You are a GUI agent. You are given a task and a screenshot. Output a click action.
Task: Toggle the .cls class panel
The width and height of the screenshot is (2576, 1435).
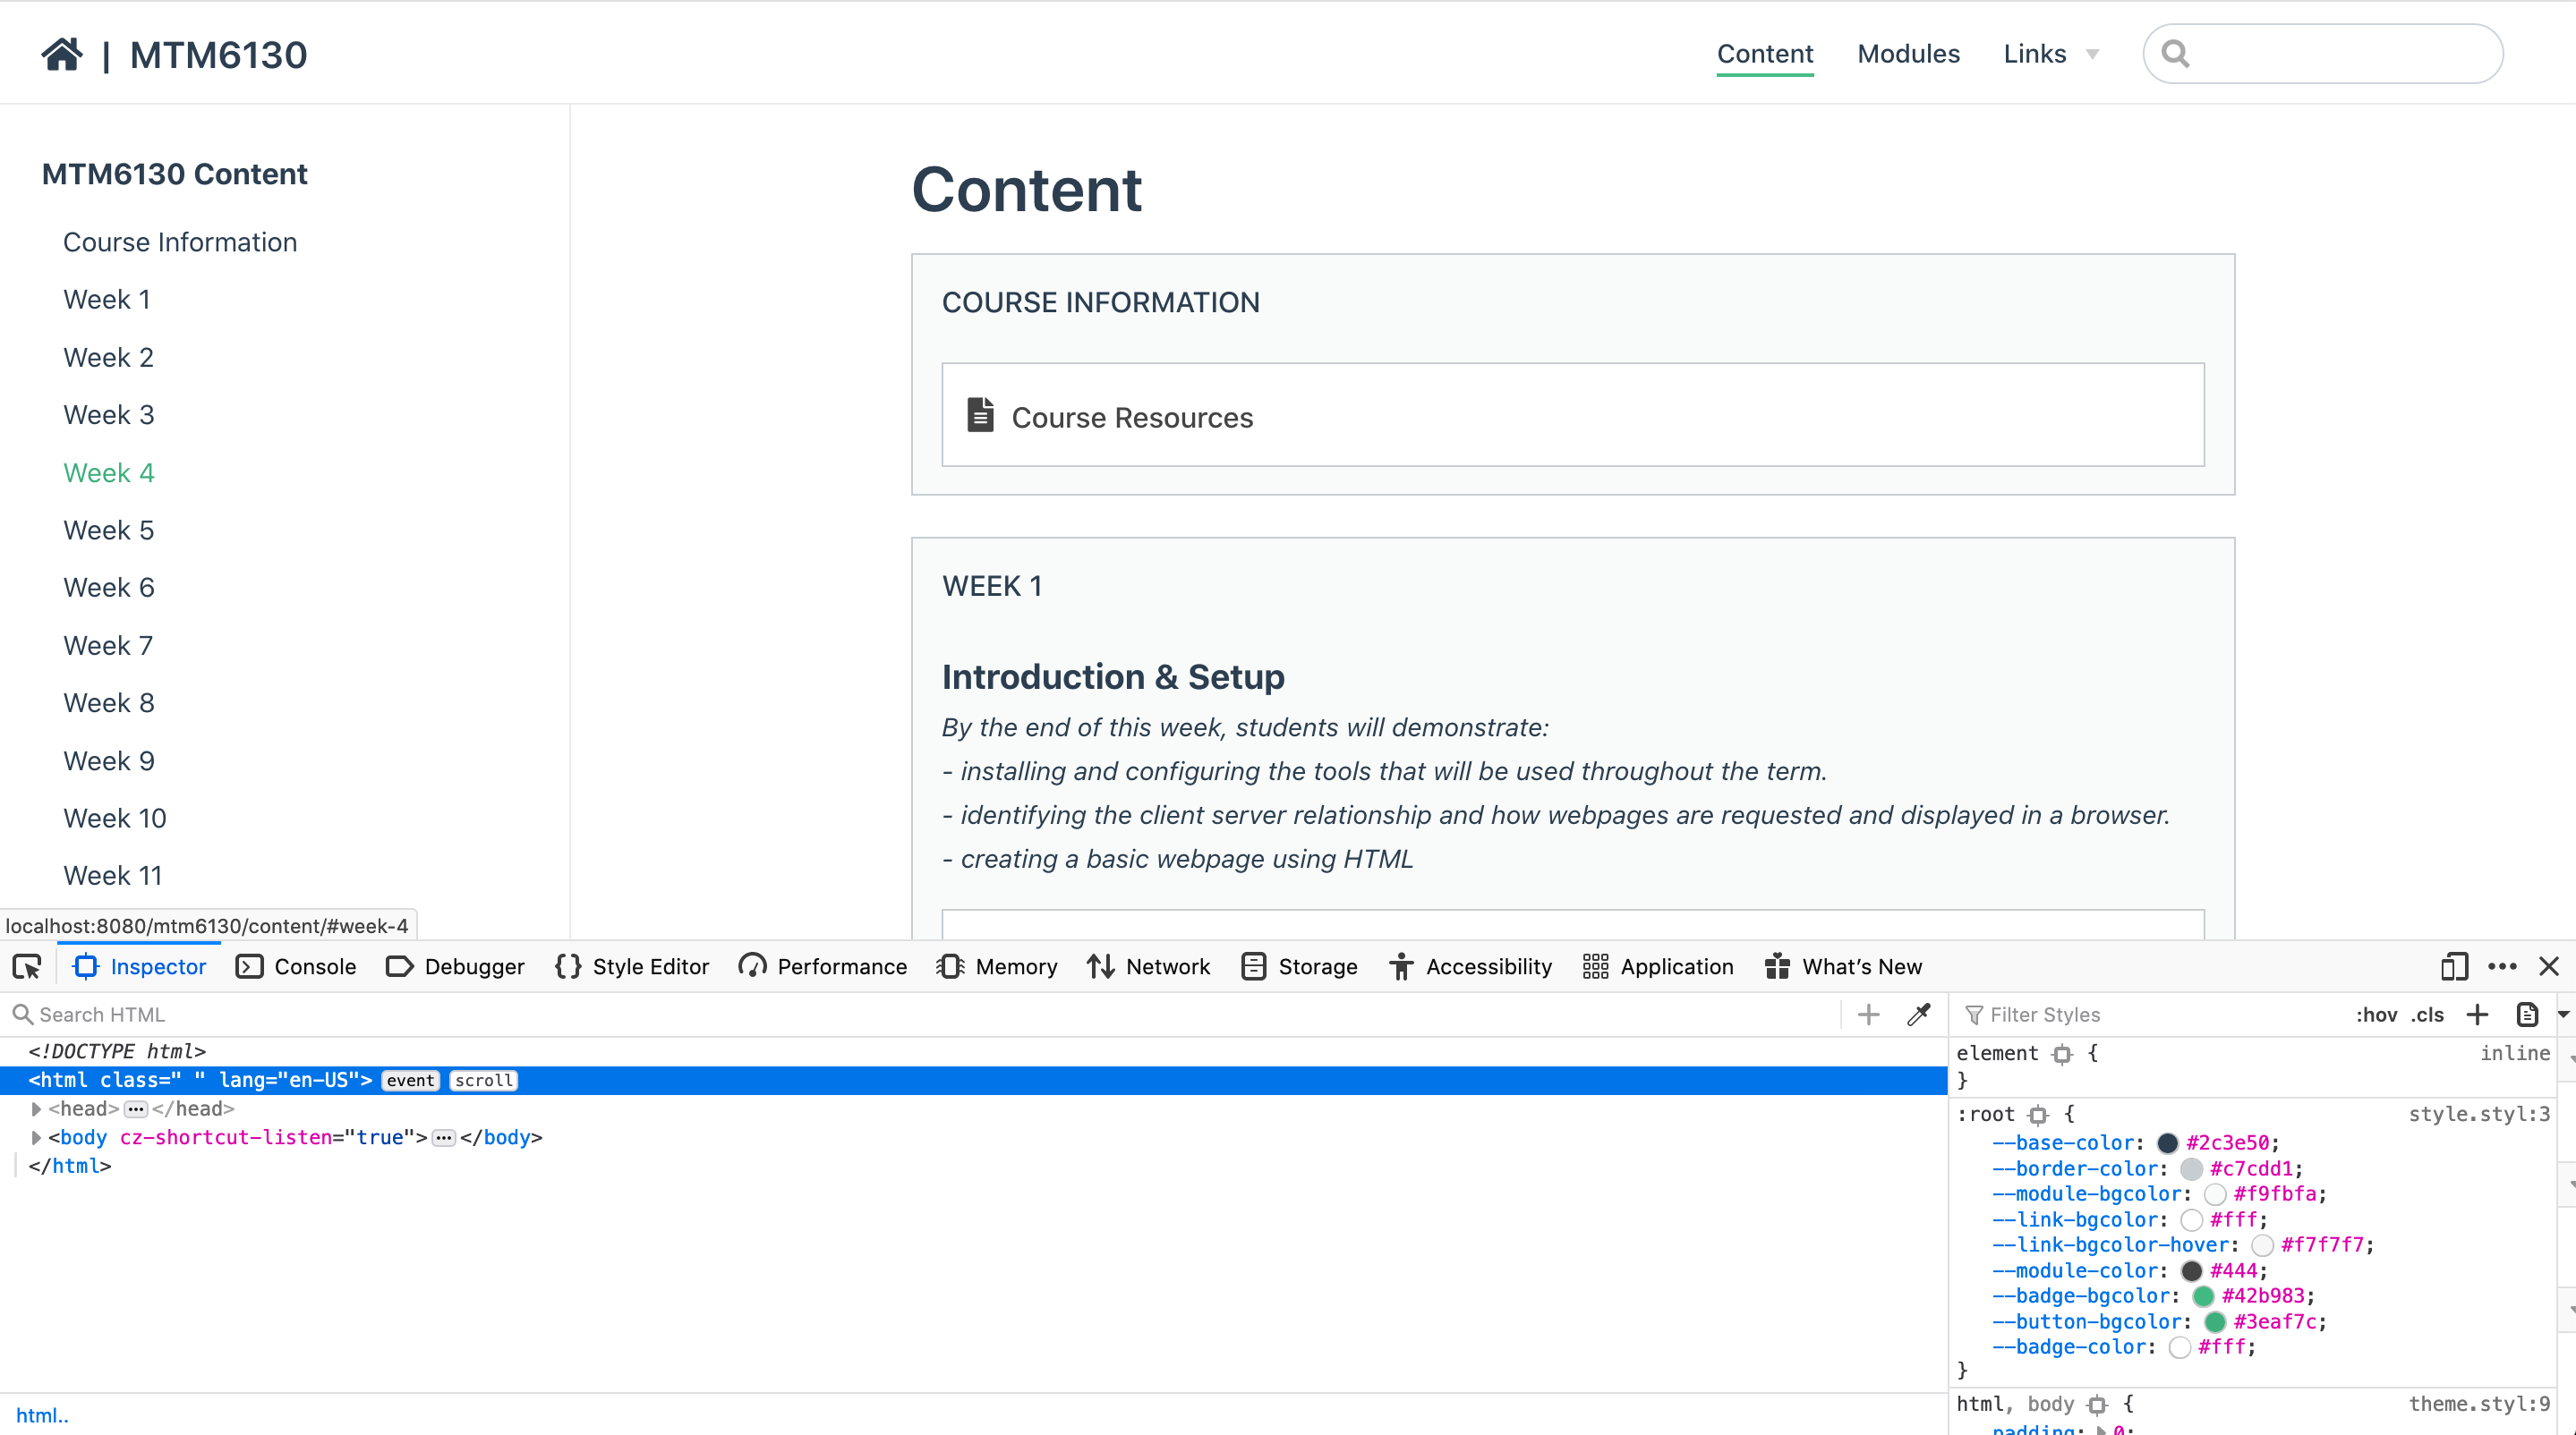(x=2427, y=1015)
